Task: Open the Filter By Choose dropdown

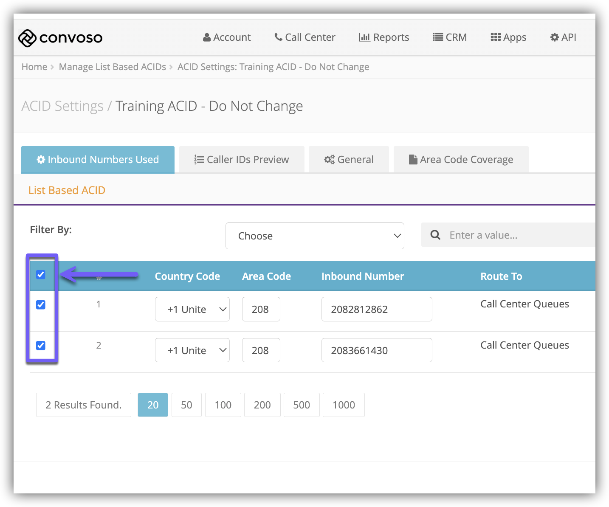Action: click(x=315, y=236)
